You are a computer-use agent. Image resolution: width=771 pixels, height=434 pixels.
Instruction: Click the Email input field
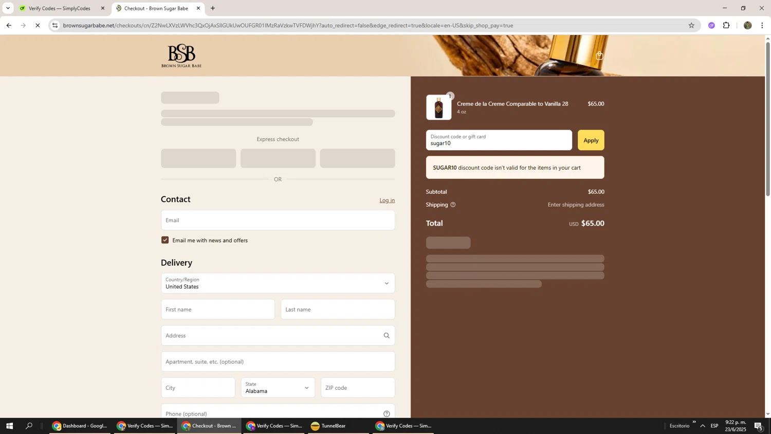click(x=278, y=220)
